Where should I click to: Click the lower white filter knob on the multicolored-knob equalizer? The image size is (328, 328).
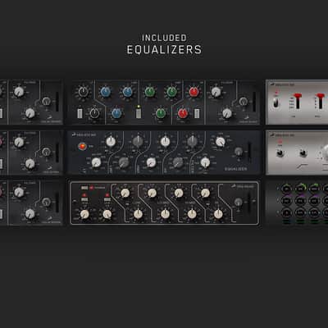(x=227, y=113)
